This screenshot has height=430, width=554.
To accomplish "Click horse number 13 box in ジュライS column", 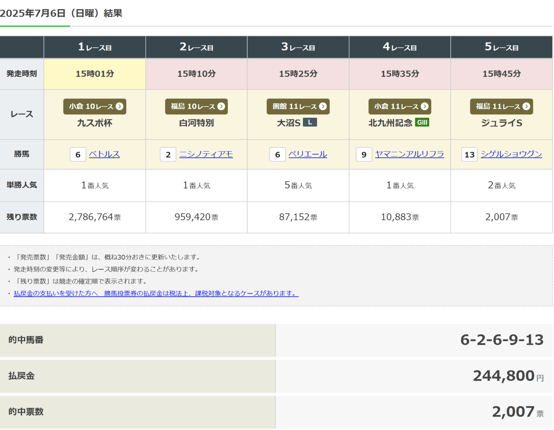I will (x=469, y=154).
